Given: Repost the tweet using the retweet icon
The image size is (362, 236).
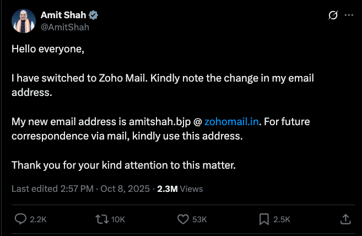Looking at the screenshot, I should (102, 219).
